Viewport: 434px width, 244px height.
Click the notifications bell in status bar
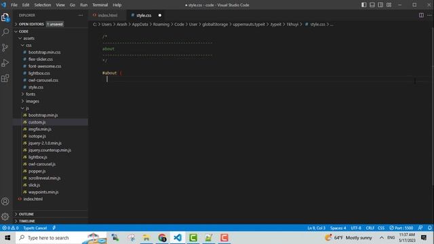click(429, 228)
